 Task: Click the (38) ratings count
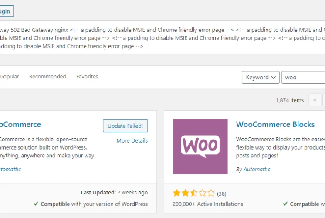point(222,194)
